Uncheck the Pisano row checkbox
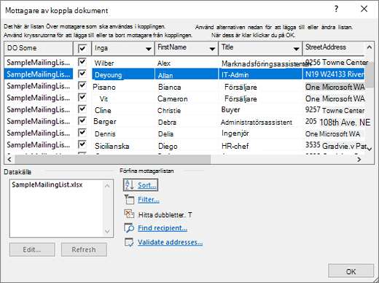The image size is (379, 283). coord(82,85)
